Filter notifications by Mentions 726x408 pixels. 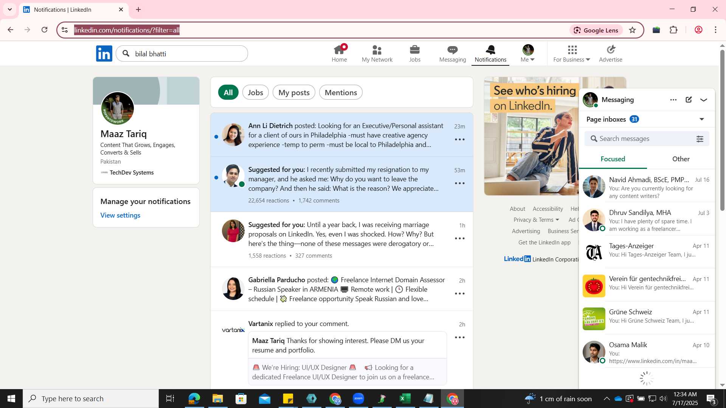click(x=341, y=93)
